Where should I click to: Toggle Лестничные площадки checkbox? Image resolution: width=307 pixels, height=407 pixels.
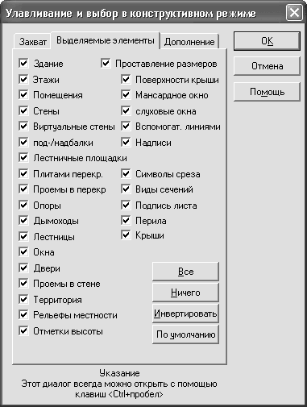[23, 158]
